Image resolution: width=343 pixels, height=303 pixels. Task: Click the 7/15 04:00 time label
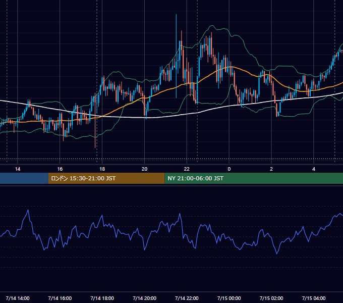(314, 298)
